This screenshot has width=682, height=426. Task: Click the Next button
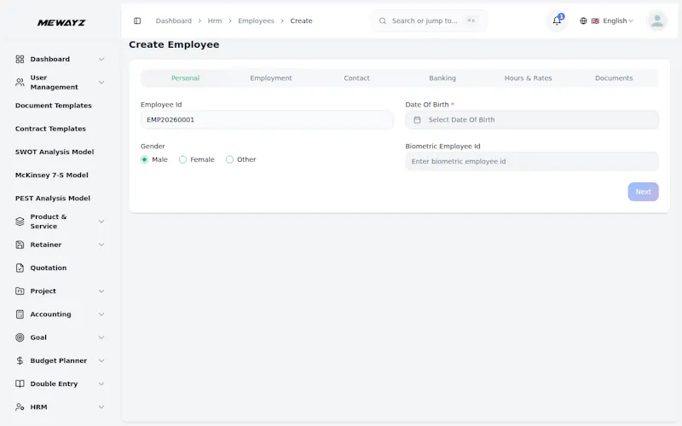643,192
